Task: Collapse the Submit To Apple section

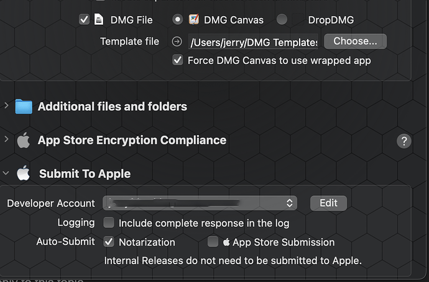Action: (x=6, y=173)
